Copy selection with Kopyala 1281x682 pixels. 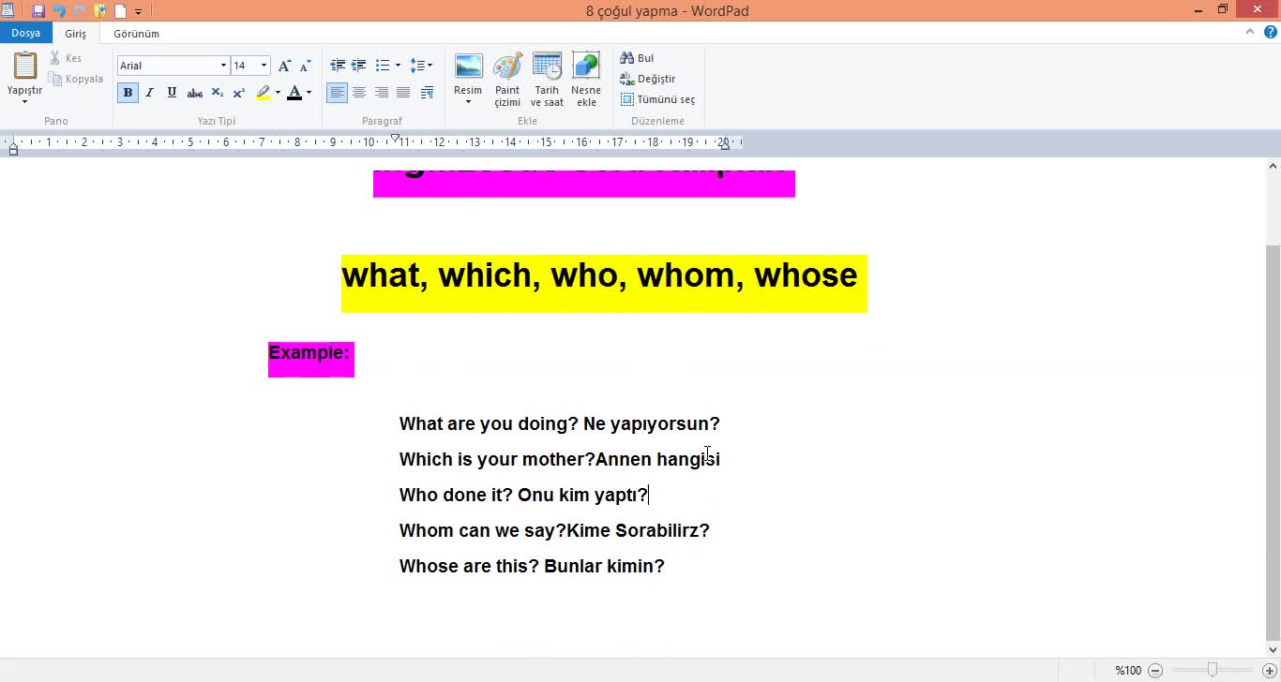[x=76, y=79]
